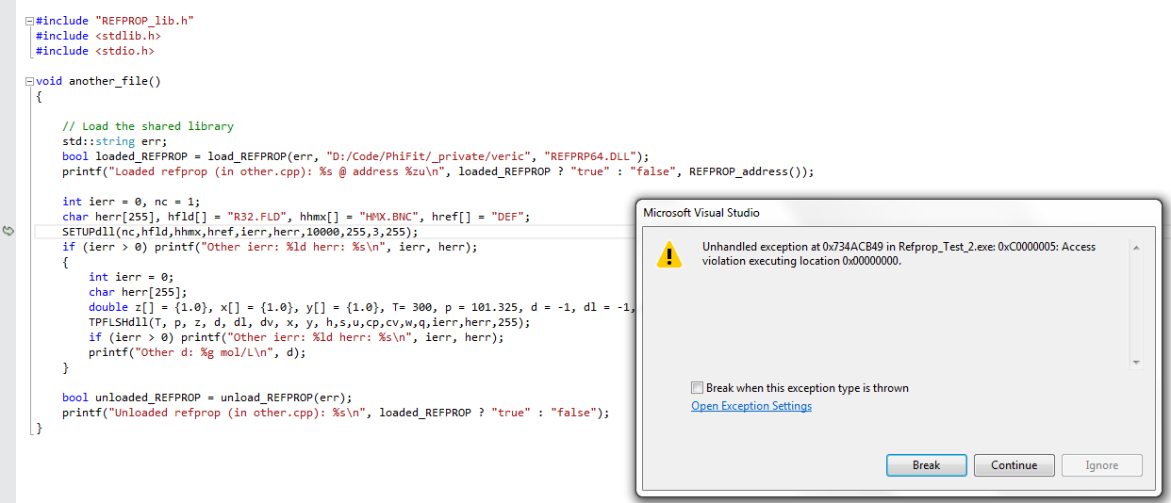Screen dimensions: 1171x503
Task: Collapse the #include block outlining toggle
Action: tap(29, 20)
